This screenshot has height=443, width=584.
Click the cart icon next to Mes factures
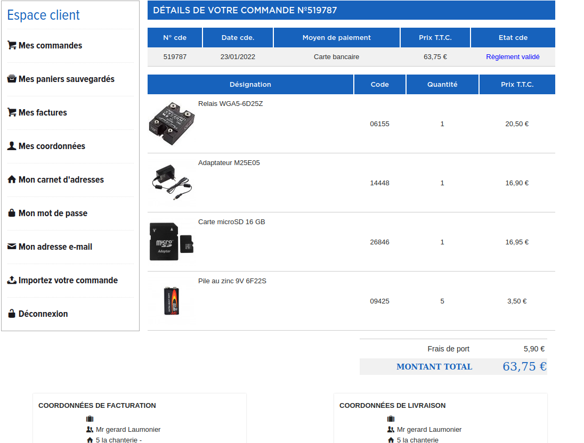pyautogui.click(x=12, y=112)
